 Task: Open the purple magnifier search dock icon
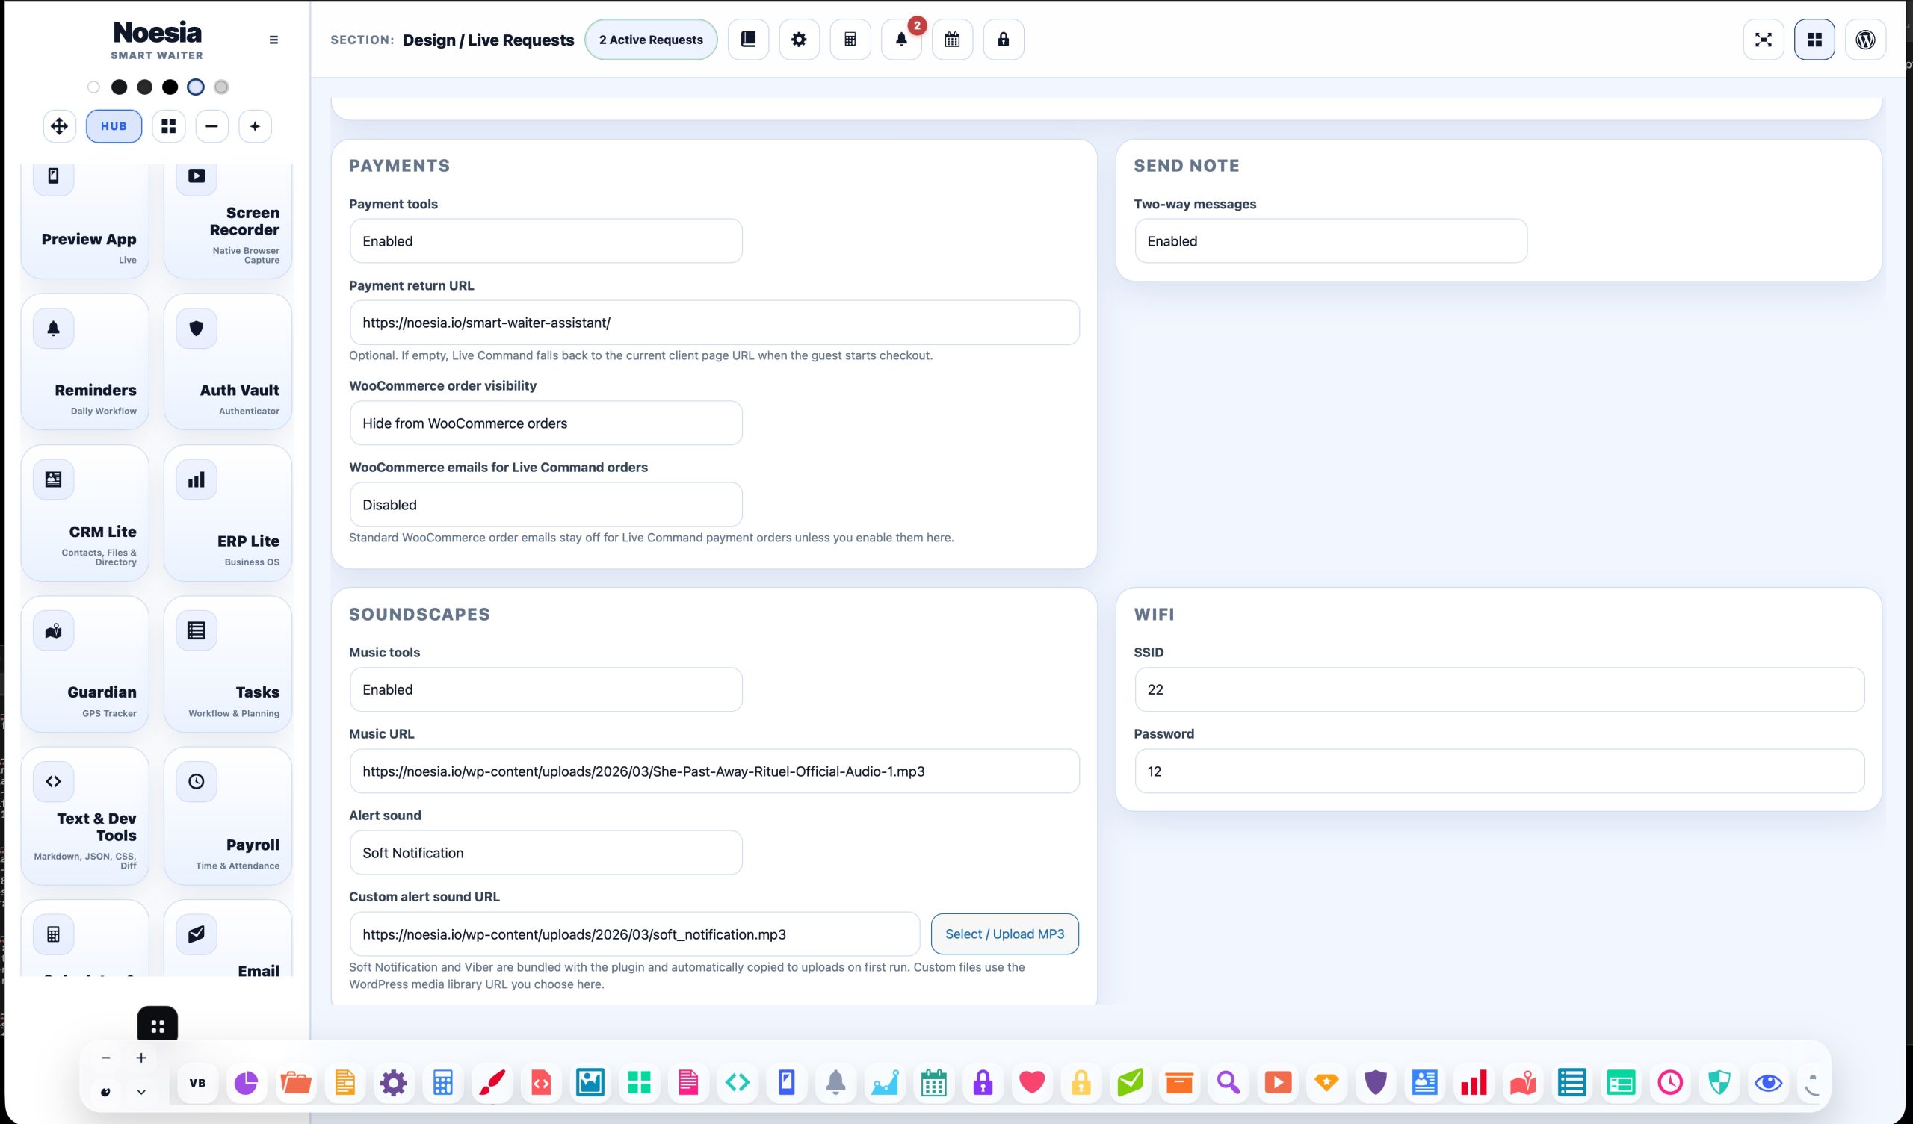pyautogui.click(x=1229, y=1083)
